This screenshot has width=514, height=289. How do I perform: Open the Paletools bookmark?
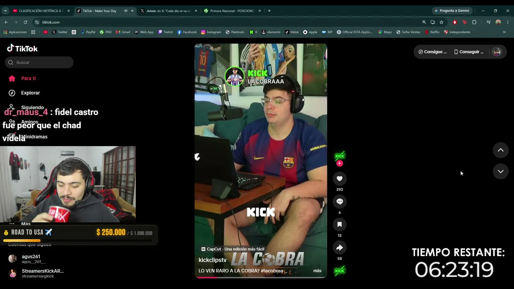coord(235,32)
